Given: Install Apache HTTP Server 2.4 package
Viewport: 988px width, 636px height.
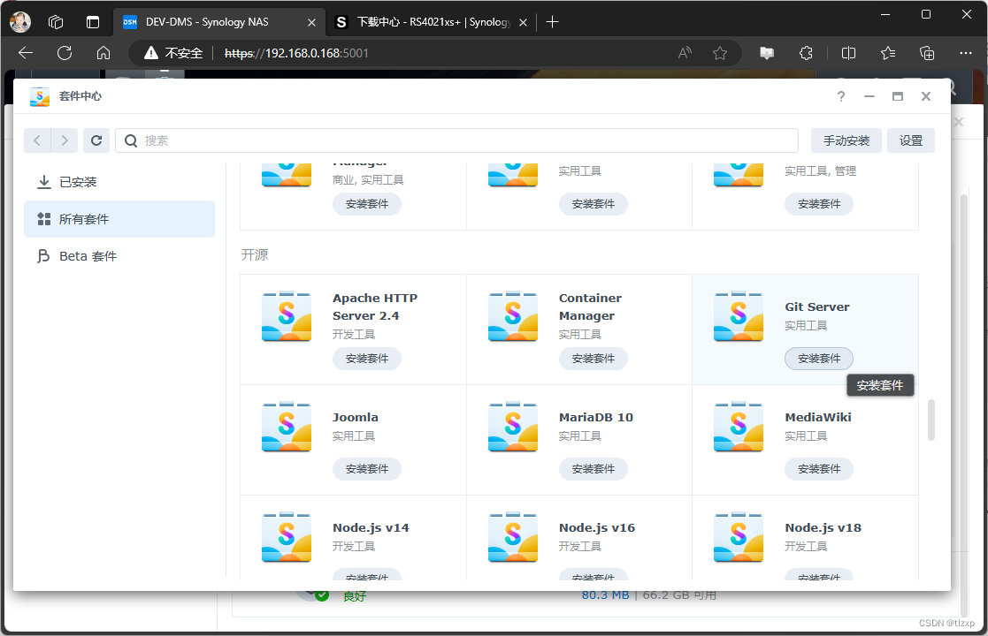Looking at the screenshot, I should click(367, 359).
